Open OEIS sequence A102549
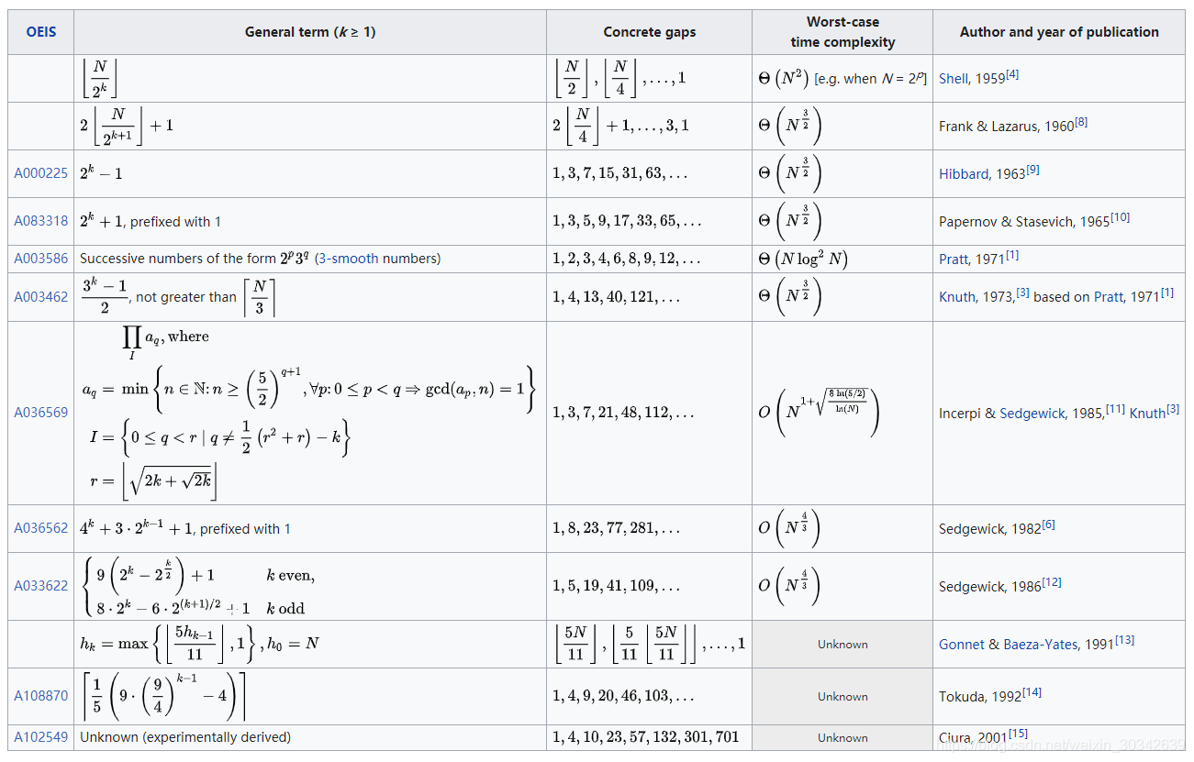 [x=41, y=737]
